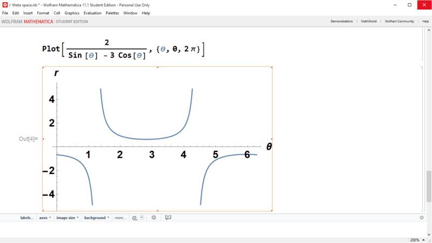Click the gear settings icon in suggestions bar
The width and height of the screenshot is (432, 243).
click(x=154, y=218)
